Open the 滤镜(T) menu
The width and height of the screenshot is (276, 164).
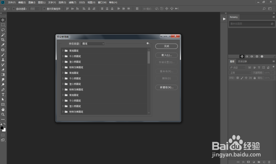72,2
